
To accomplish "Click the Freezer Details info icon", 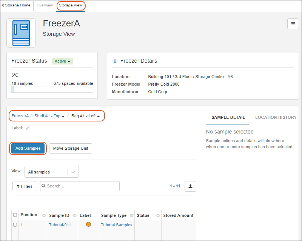I will point(115,61).
